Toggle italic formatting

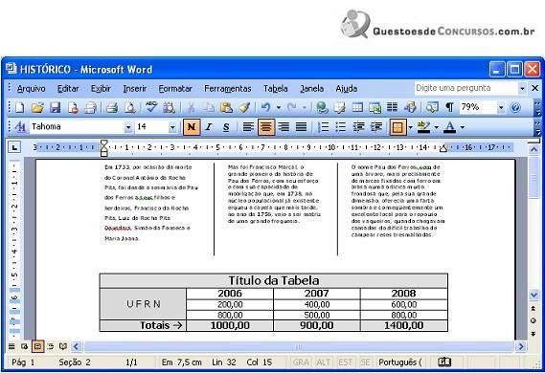[209, 127]
